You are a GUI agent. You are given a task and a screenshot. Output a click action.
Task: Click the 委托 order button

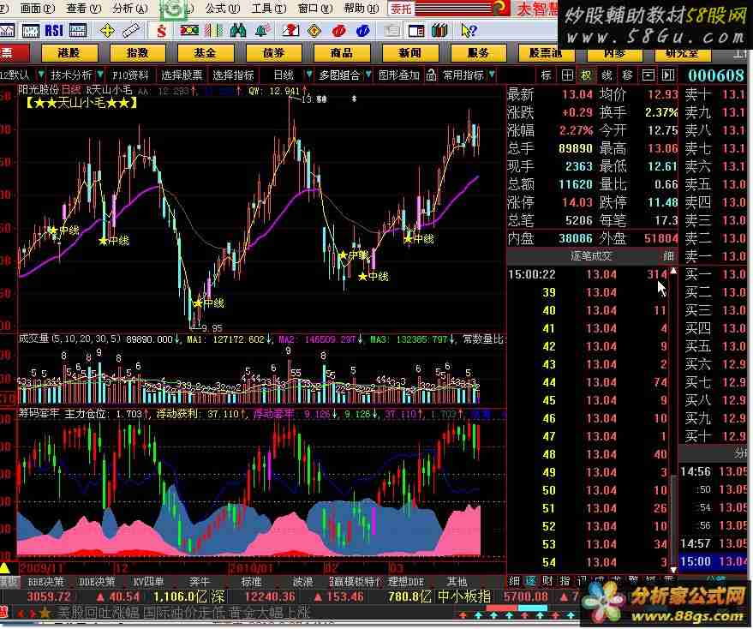tap(401, 9)
